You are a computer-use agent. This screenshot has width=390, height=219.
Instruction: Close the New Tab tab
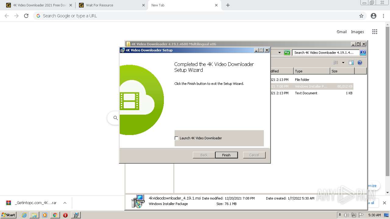tap(216, 5)
